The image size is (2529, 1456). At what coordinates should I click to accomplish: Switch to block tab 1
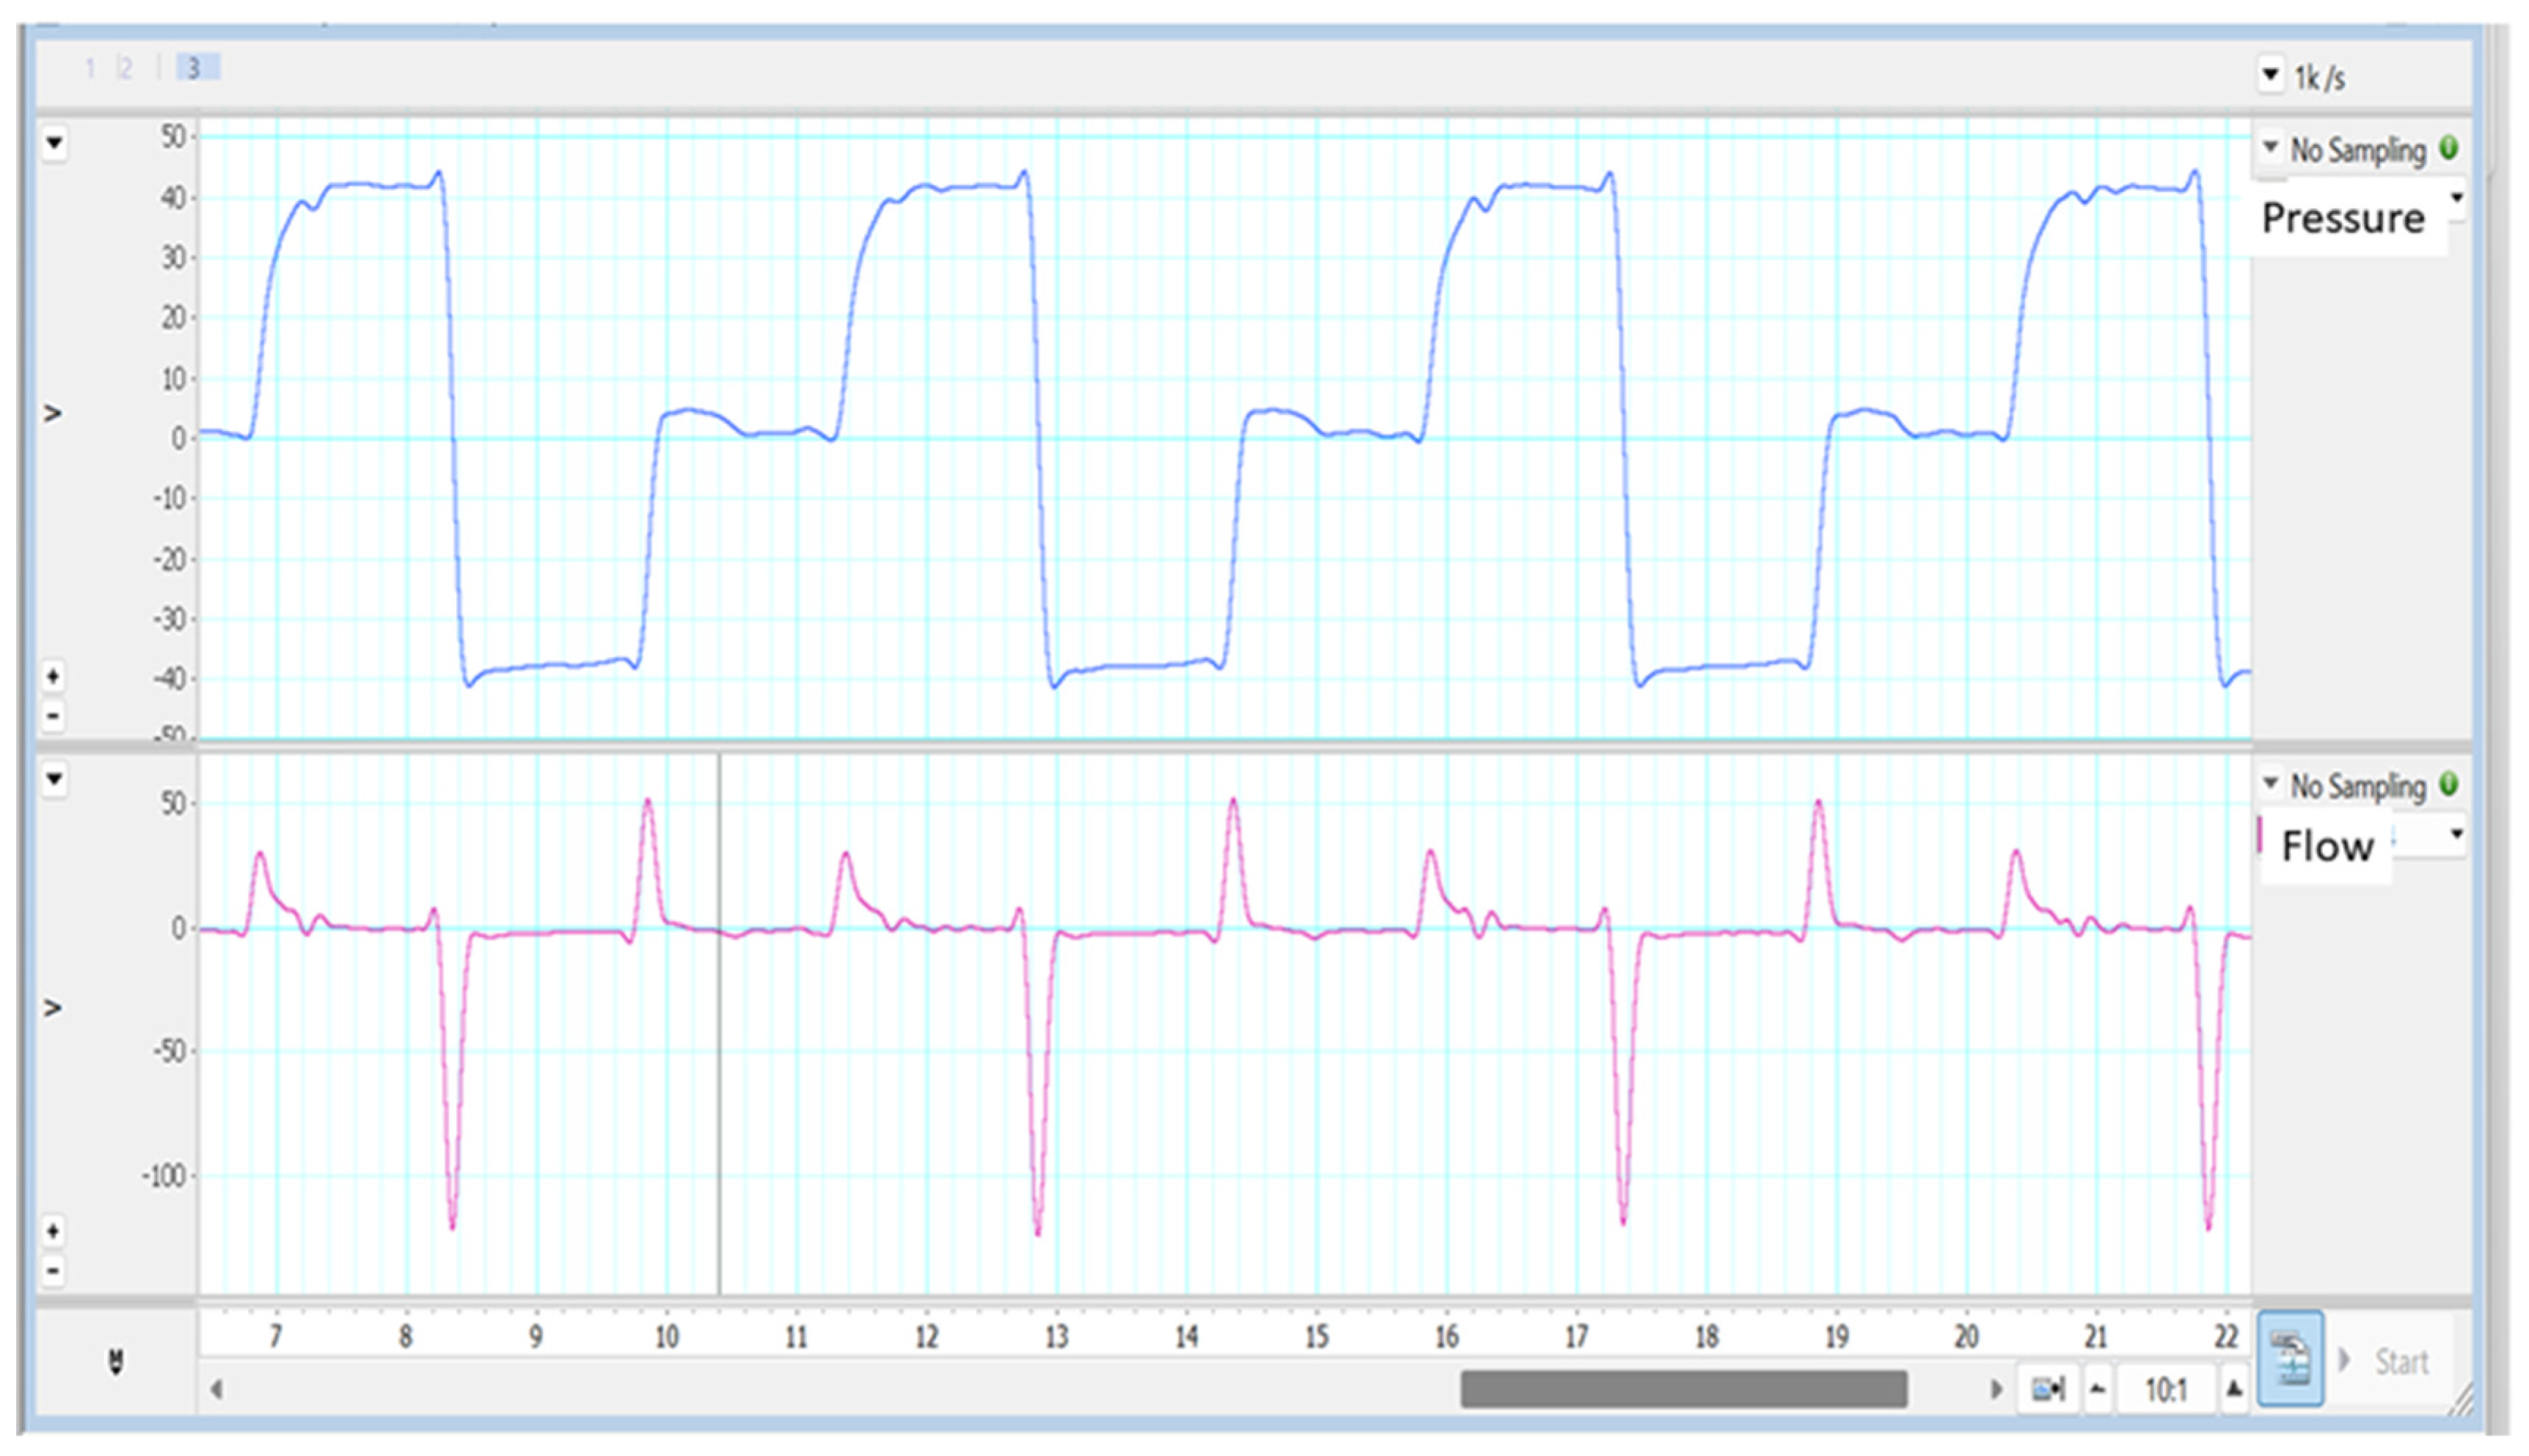point(90,68)
